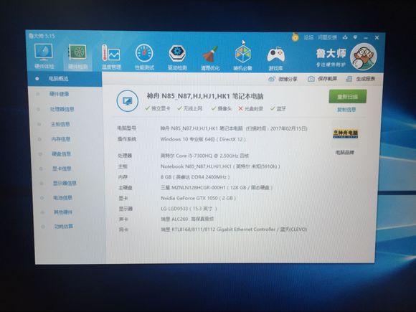The width and height of the screenshot is (416, 312).
Task: Click the 神舟 N85_N87 laptop title heading
Action: pyautogui.click(x=205, y=96)
